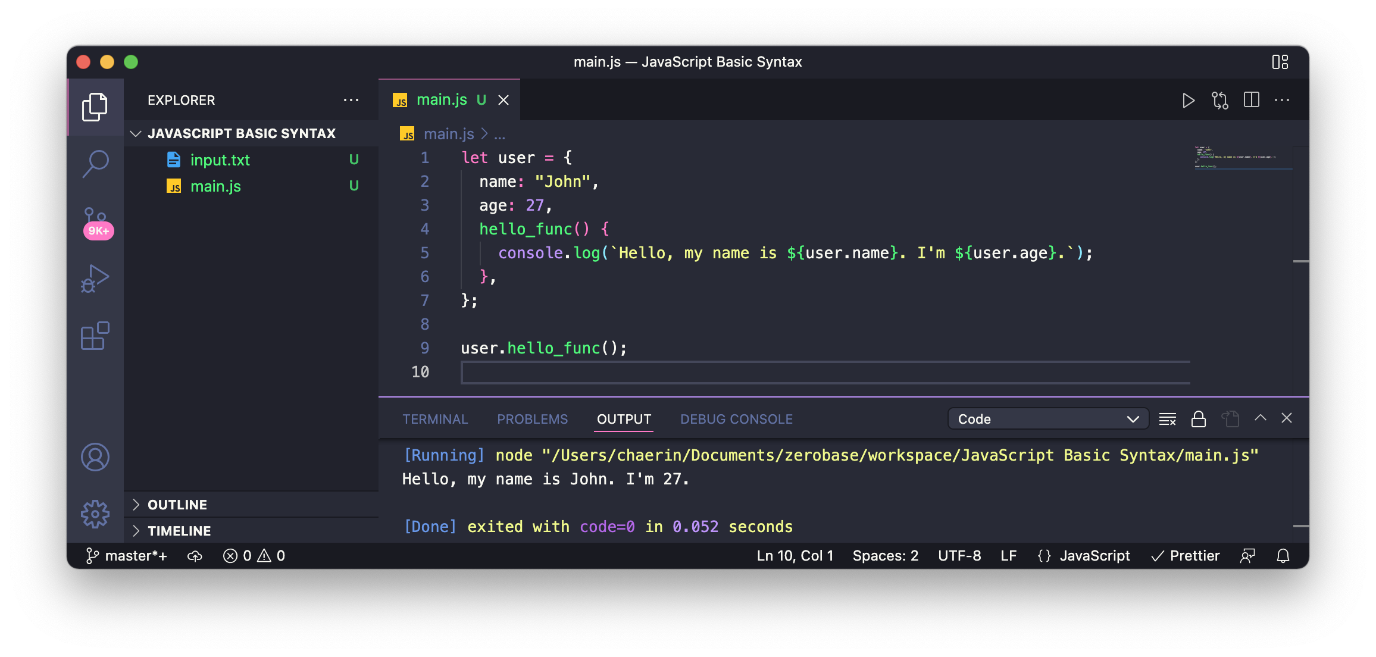Open input.txt in the explorer

click(220, 160)
